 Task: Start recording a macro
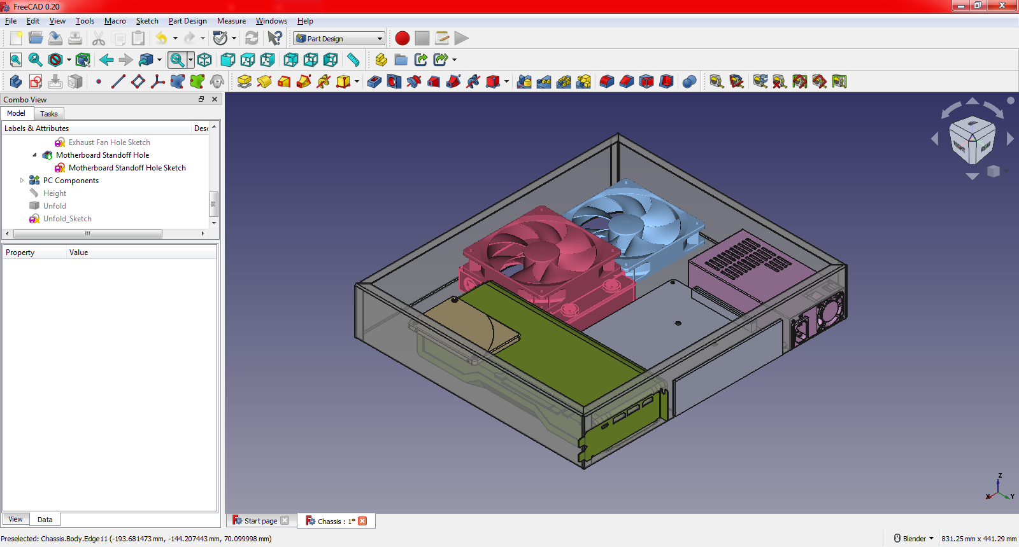[x=403, y=38]
